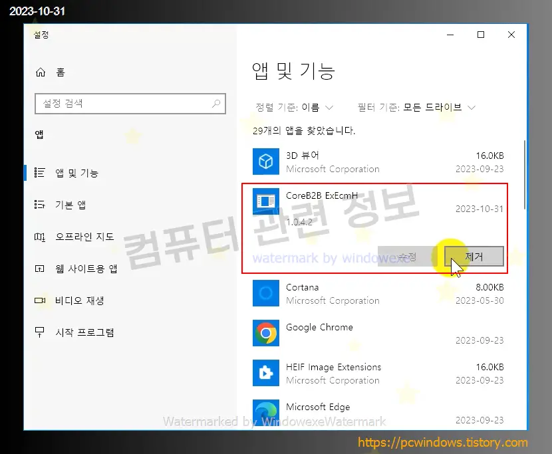This screenshot has height=454, width=552.
Task: Click the Google Chrome app icon
Action: tap(266, 333)
